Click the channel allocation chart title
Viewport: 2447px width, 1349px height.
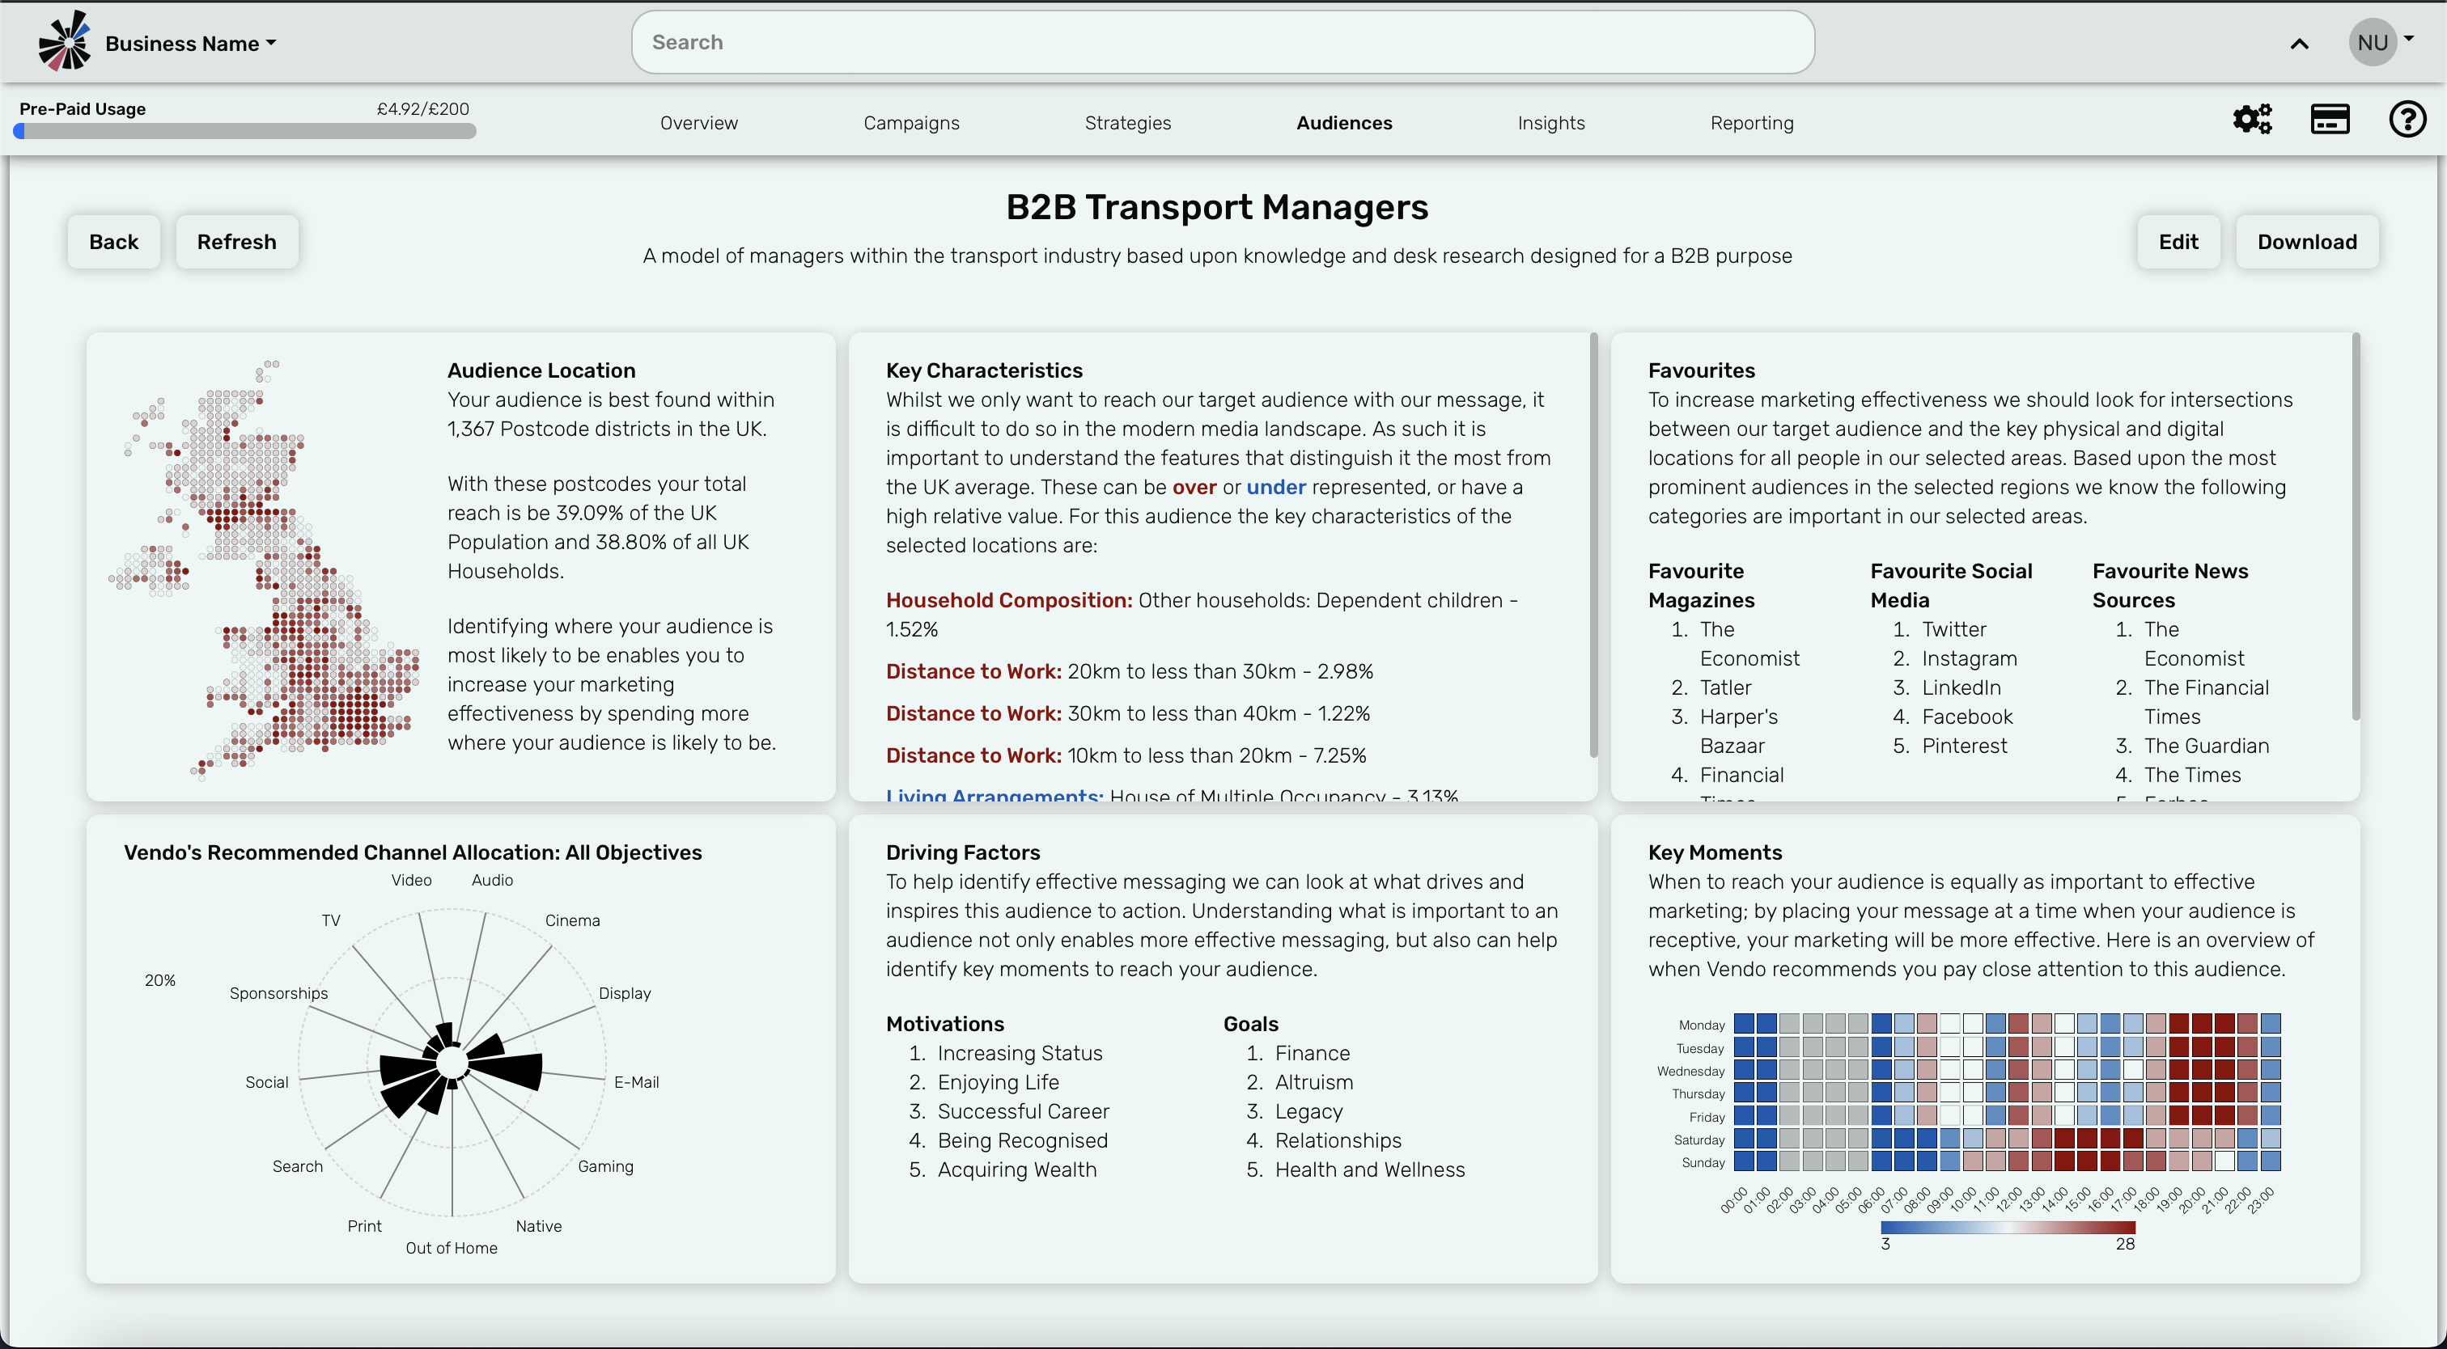[412, 852]
